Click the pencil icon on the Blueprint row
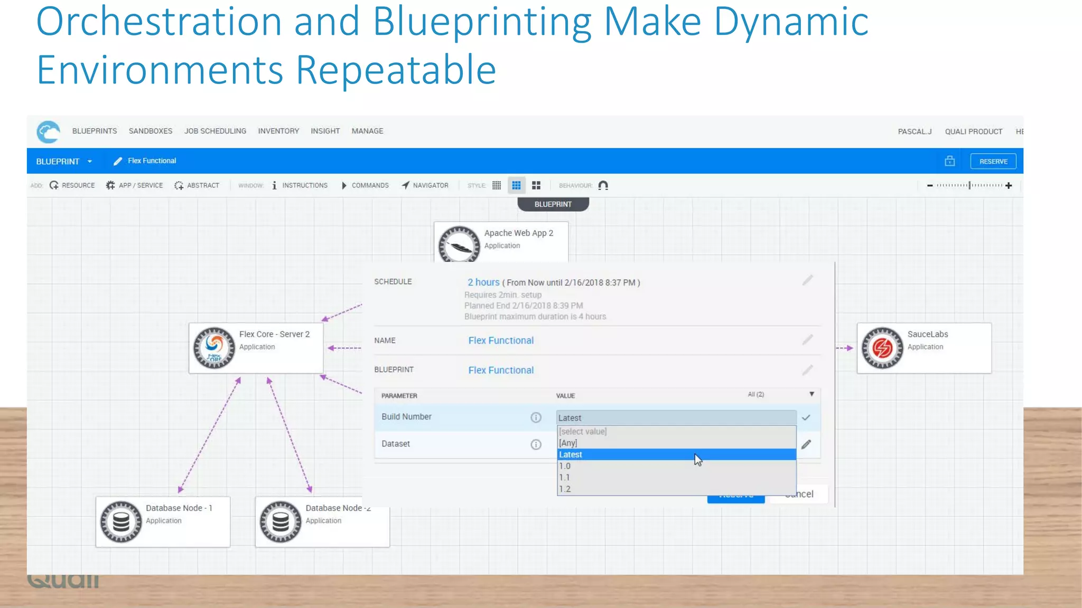 click(x=808, y=370)
